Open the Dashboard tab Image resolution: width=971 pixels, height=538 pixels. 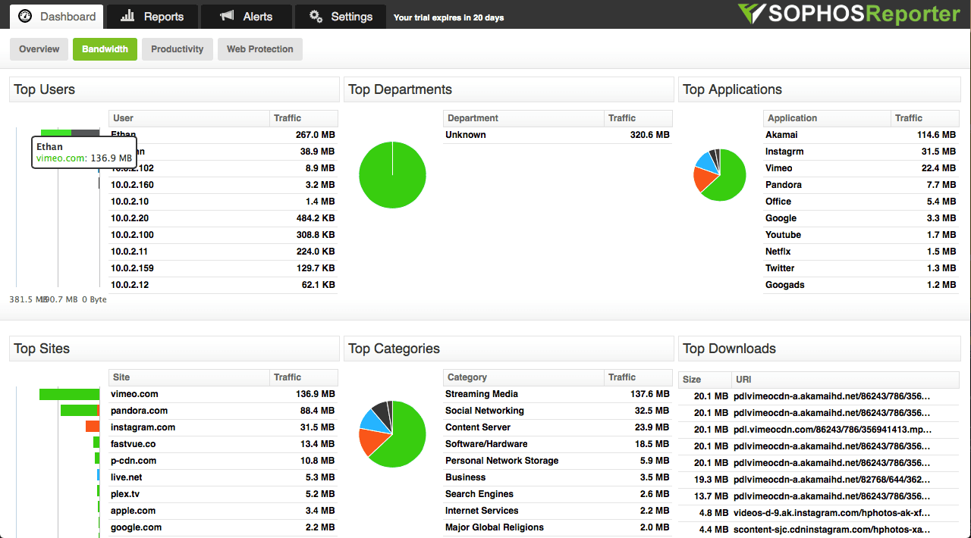click(x=57, y=16)
